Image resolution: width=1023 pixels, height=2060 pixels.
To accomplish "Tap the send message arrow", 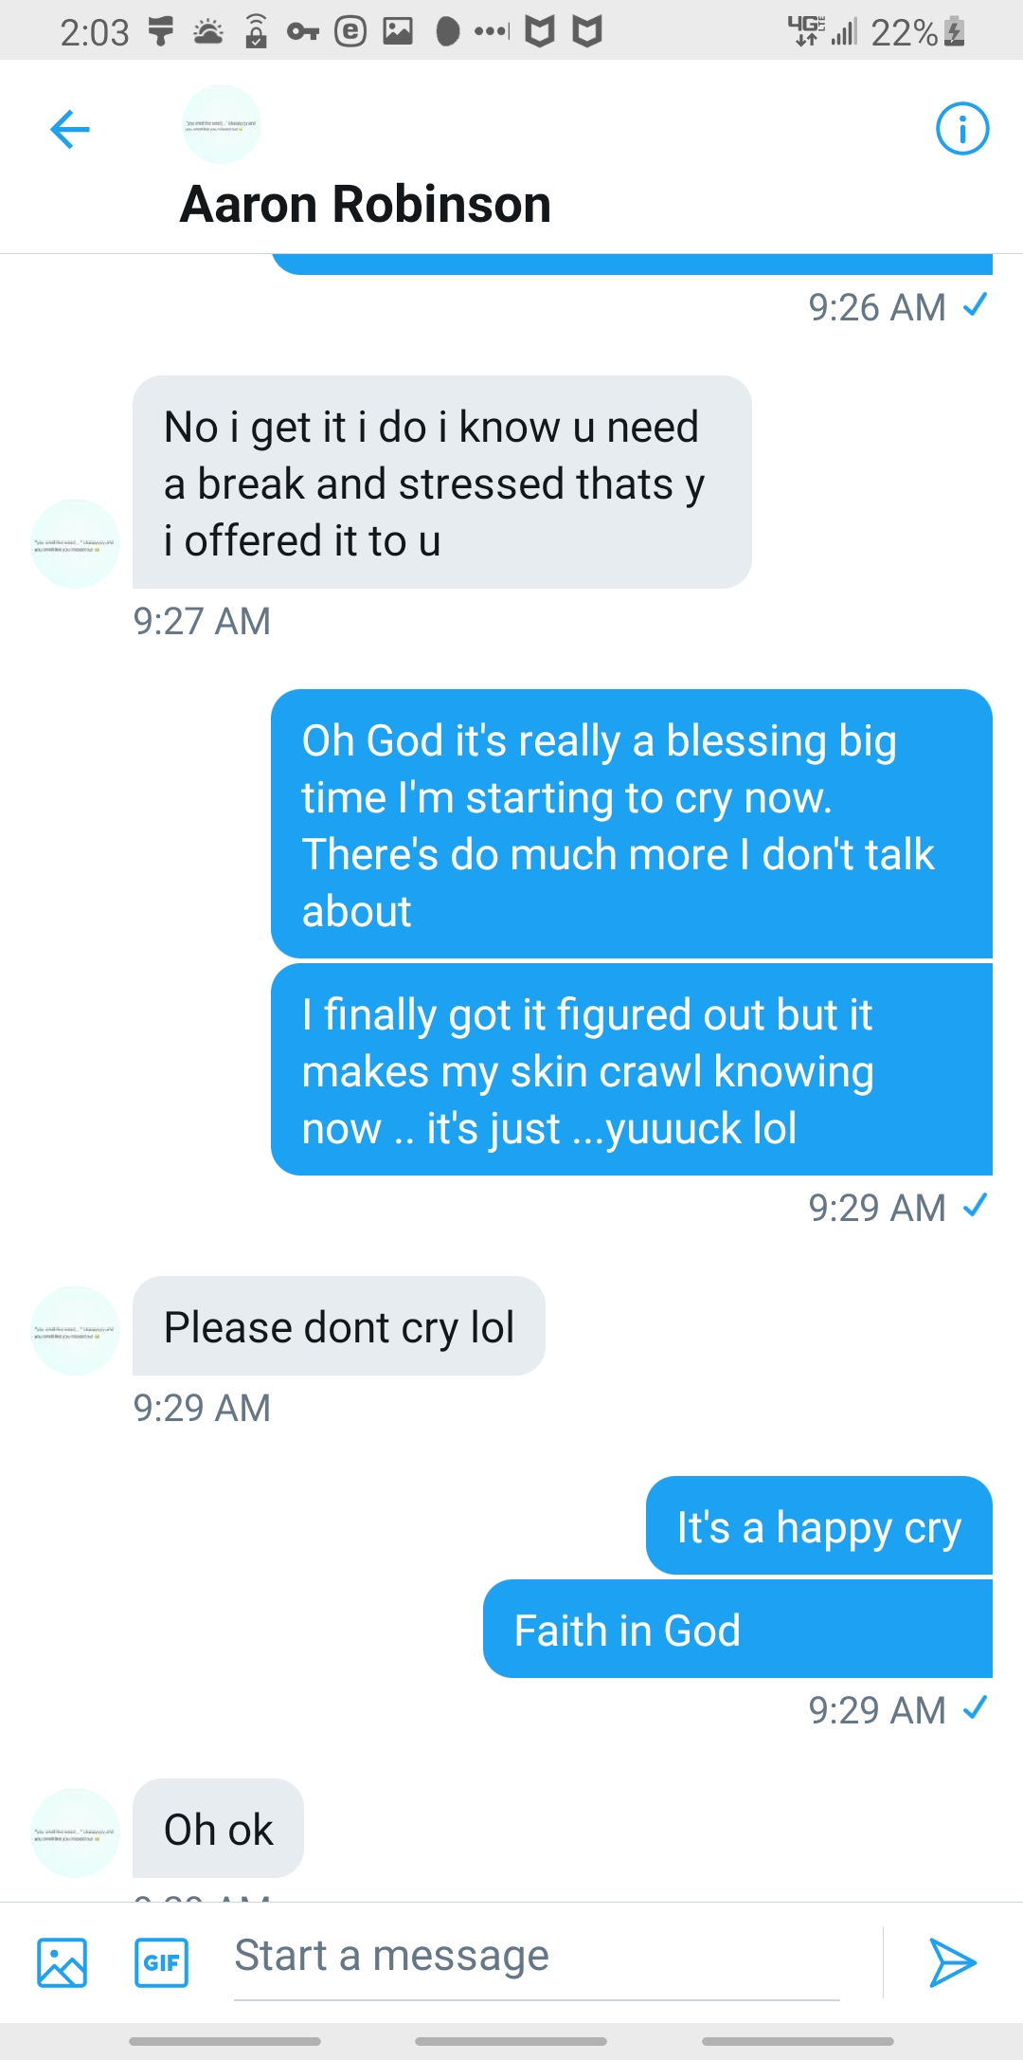I will [952, 1961].
